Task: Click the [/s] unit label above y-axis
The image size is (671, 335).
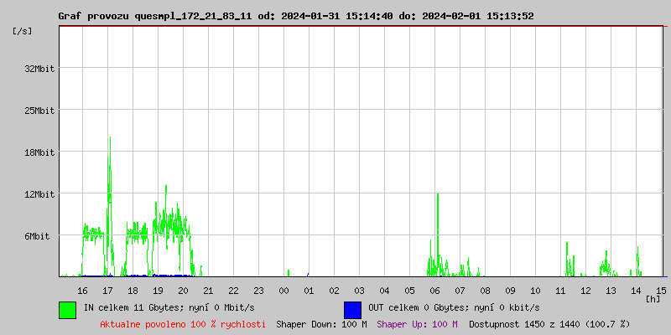Action: [23, 31]
